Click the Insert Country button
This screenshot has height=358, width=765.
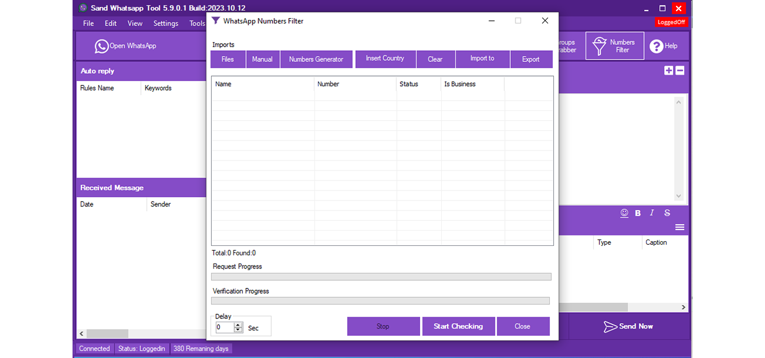click(x=385, y=59)
